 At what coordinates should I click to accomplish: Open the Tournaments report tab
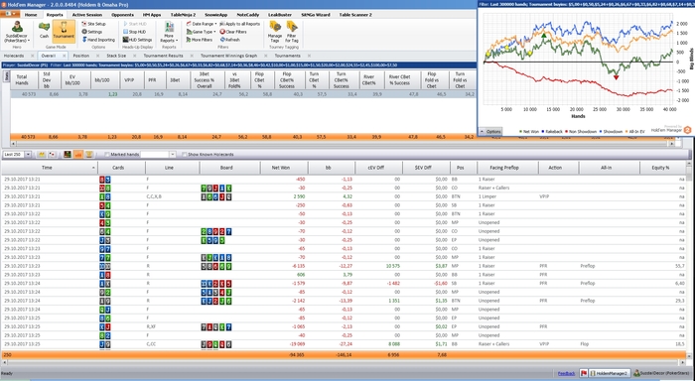pos(287,56)
